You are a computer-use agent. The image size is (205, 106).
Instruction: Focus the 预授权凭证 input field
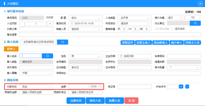point(85,92)
